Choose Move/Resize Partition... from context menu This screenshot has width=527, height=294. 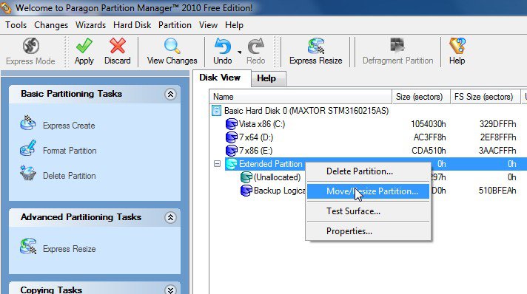coord(368,191)
